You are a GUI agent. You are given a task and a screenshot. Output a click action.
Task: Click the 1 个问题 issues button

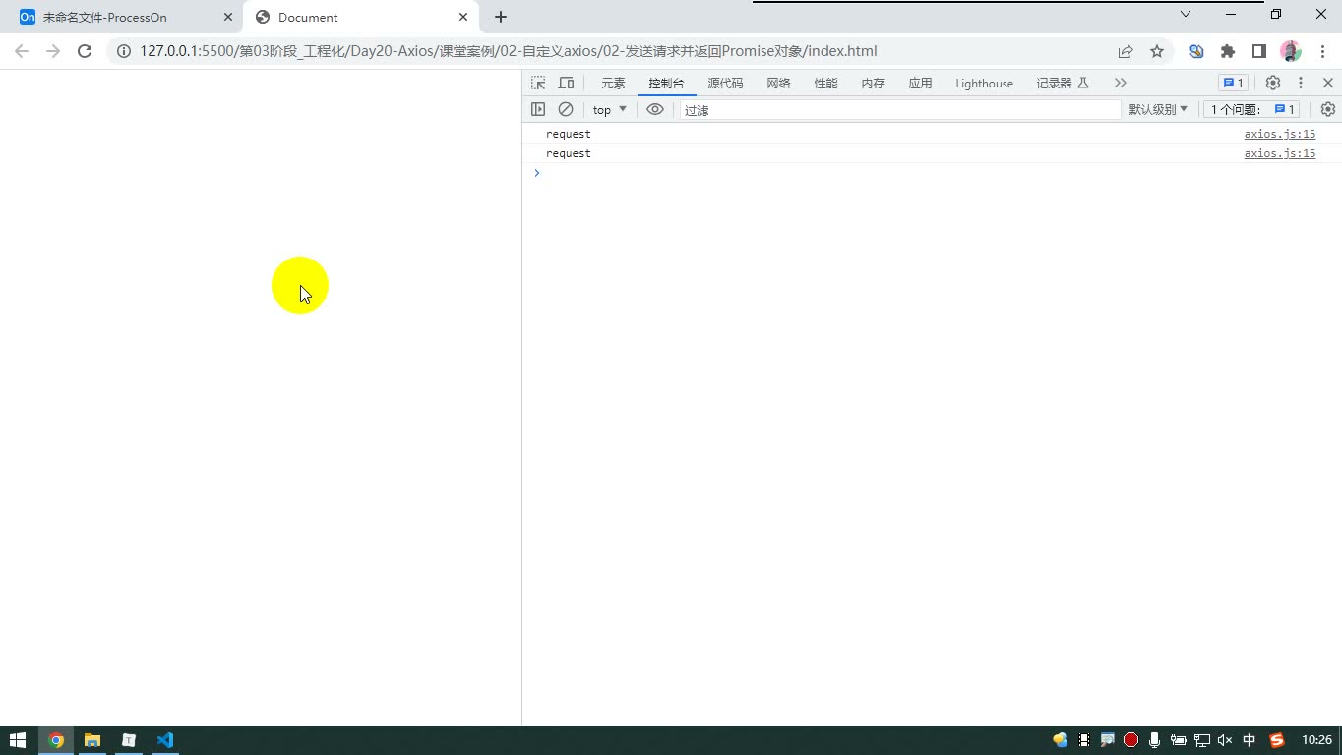tap(1252, 109)
